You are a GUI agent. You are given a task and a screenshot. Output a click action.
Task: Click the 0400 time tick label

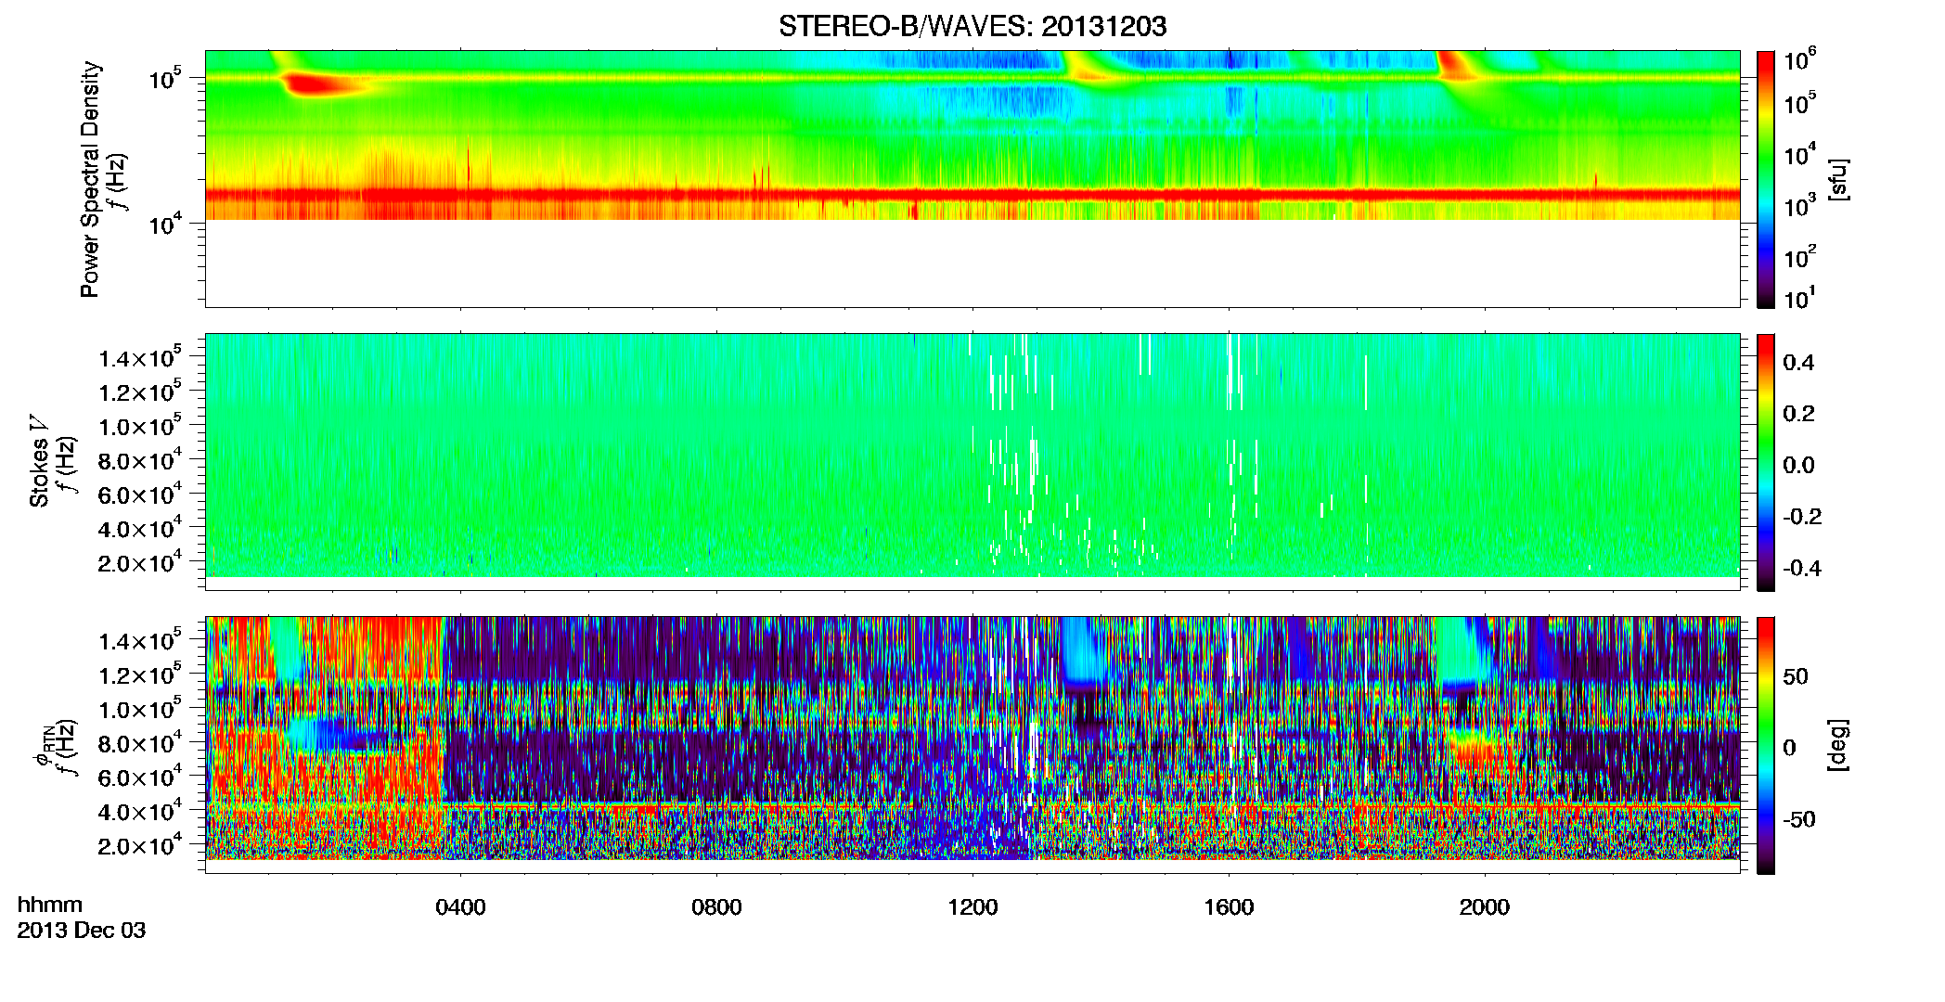tap(460, 906)
